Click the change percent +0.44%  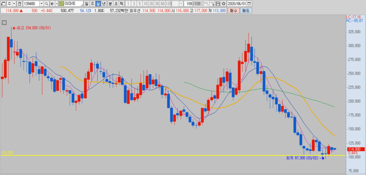coord(46,11)
